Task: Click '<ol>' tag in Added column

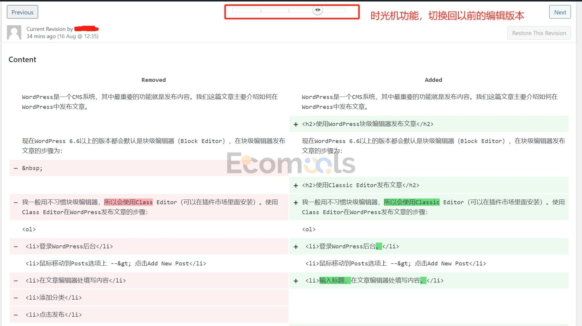Action: point(309,229)
